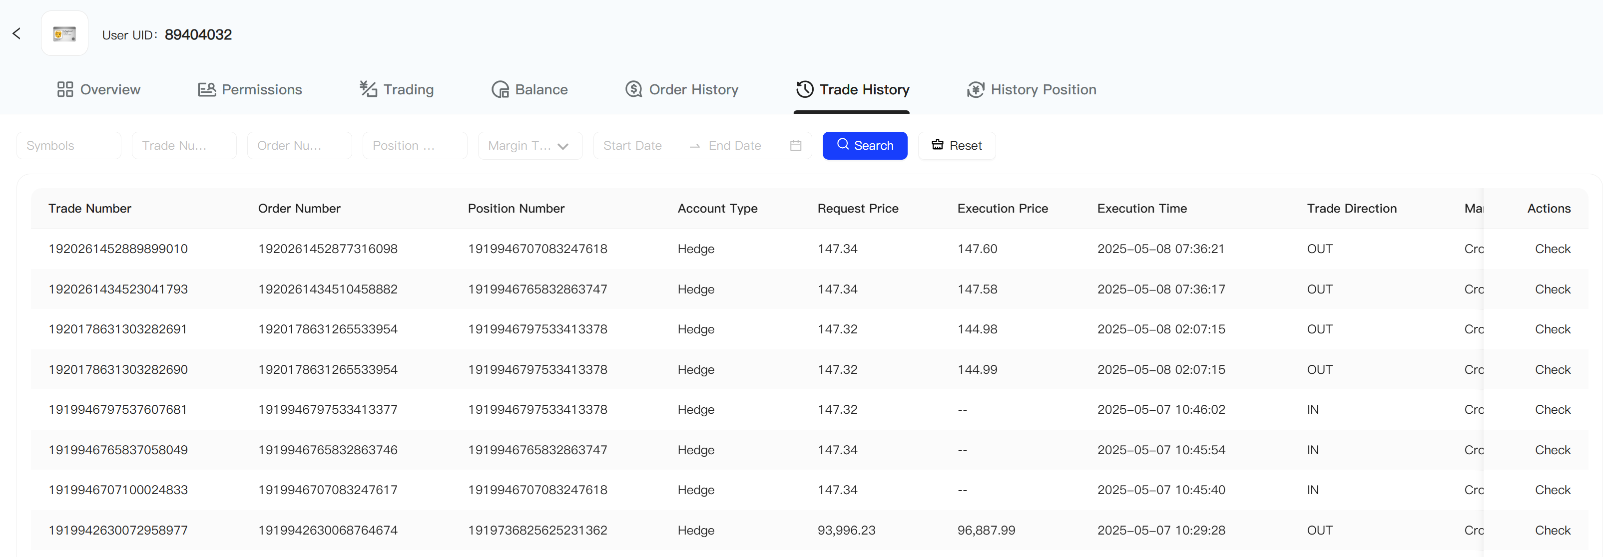
Task: Open the Trading tab
Action: coord(397,89)
